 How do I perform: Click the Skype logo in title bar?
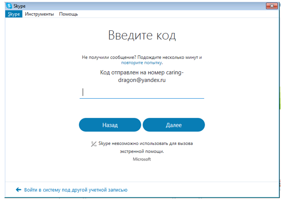pyautogui.click(x=9, y=6)
